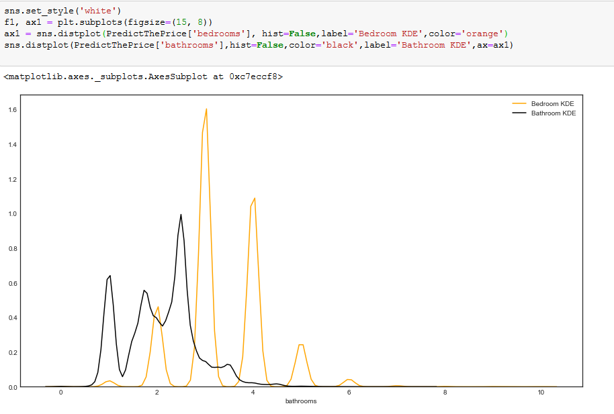Click the y-axis tick label 1.6
The image size is (614, 414).
click(x=13, y=110)
